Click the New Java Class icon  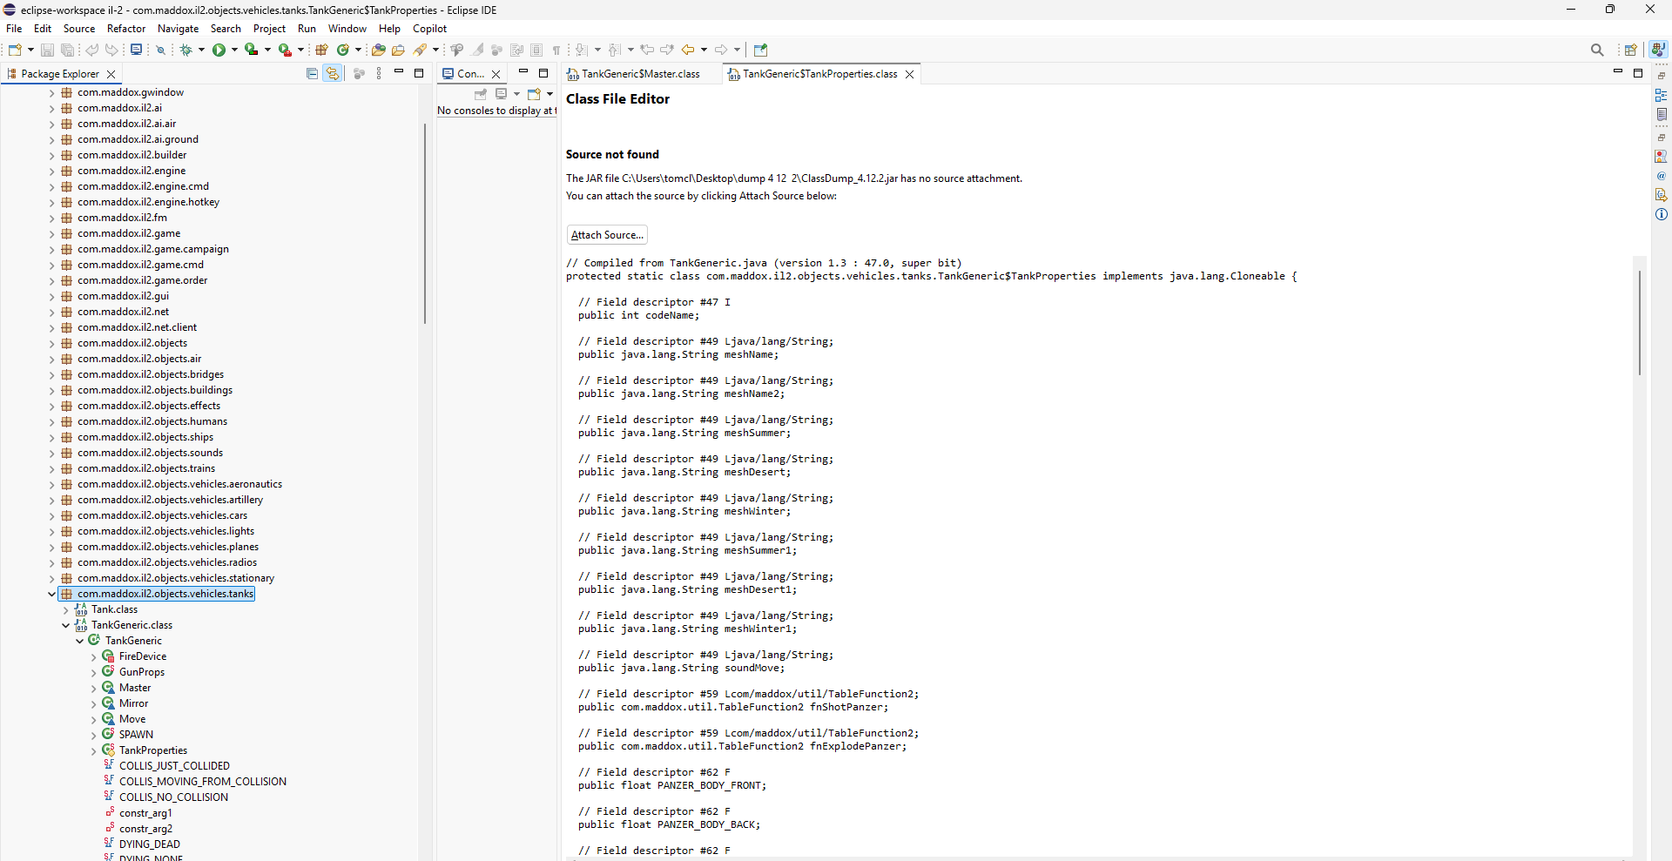(x=343, y=50)
